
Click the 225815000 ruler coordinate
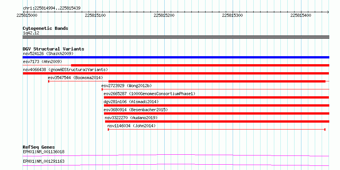click(27, 15)
